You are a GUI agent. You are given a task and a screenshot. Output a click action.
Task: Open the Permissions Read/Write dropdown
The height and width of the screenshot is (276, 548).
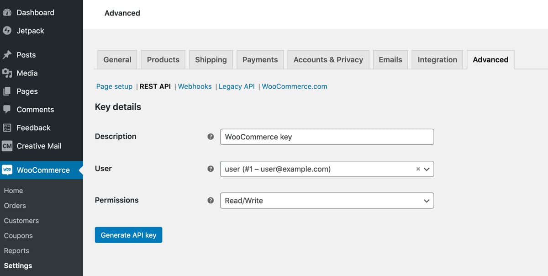click(327, 201)
